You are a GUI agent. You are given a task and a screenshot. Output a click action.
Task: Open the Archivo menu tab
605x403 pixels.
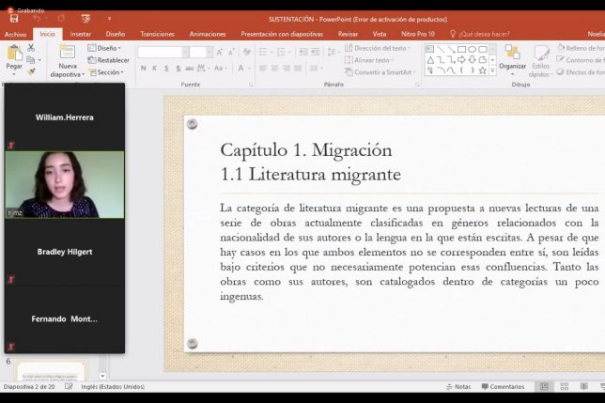click(x=15, y=33)
